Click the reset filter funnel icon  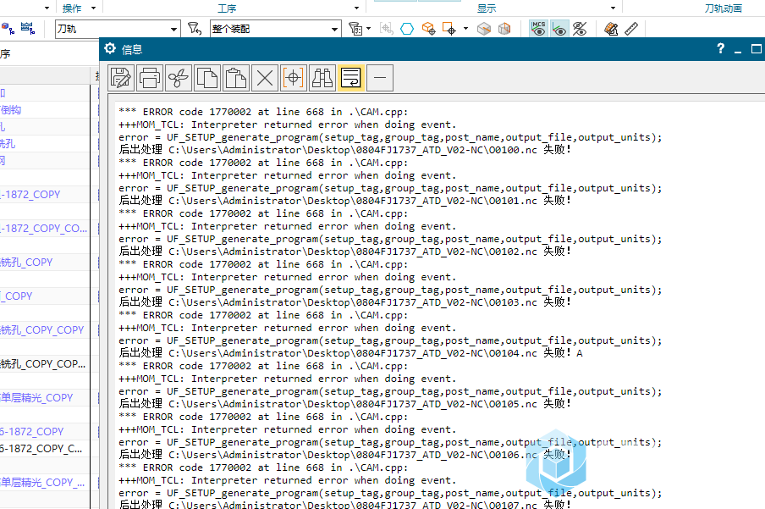coord(195,29)
